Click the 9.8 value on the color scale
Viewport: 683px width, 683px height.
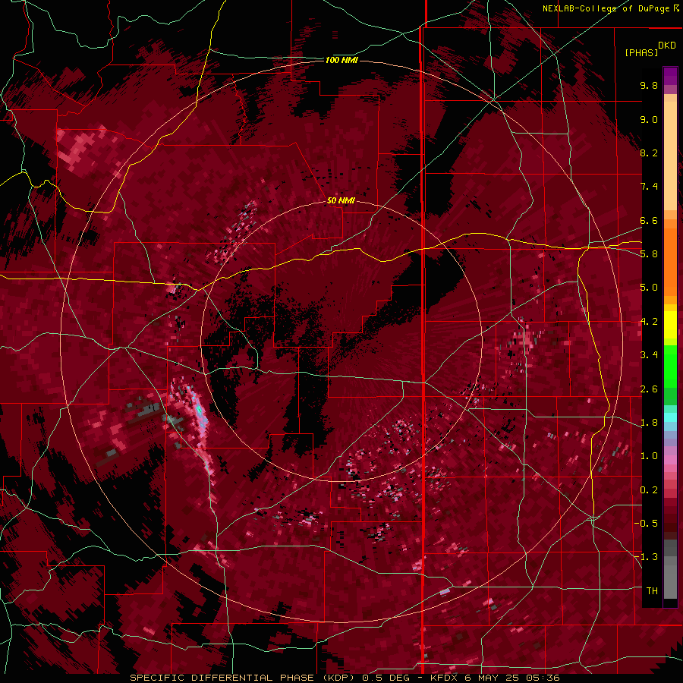649,85
